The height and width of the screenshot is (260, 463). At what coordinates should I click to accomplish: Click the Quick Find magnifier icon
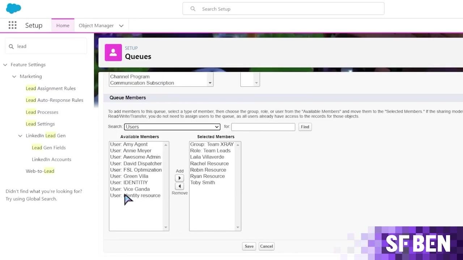tap(11, 46)
